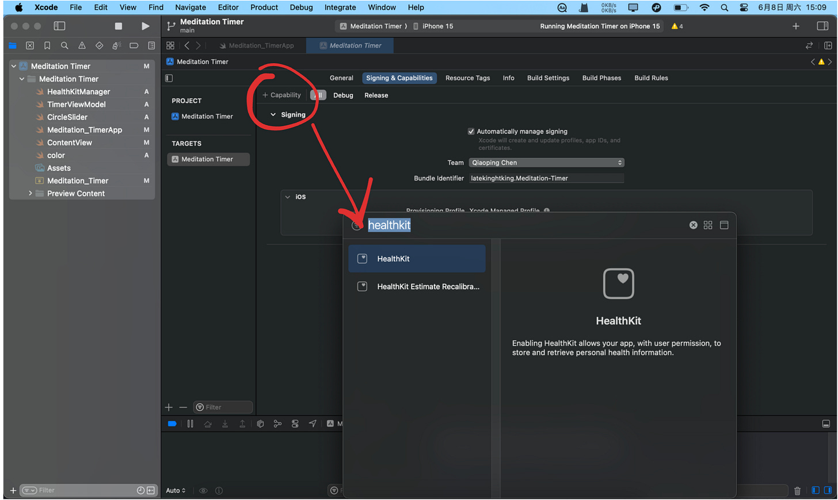The height and width of the screenshot is (500, 838).
Task: Stop the running app with stop button
Action: (x=118, y=26)
